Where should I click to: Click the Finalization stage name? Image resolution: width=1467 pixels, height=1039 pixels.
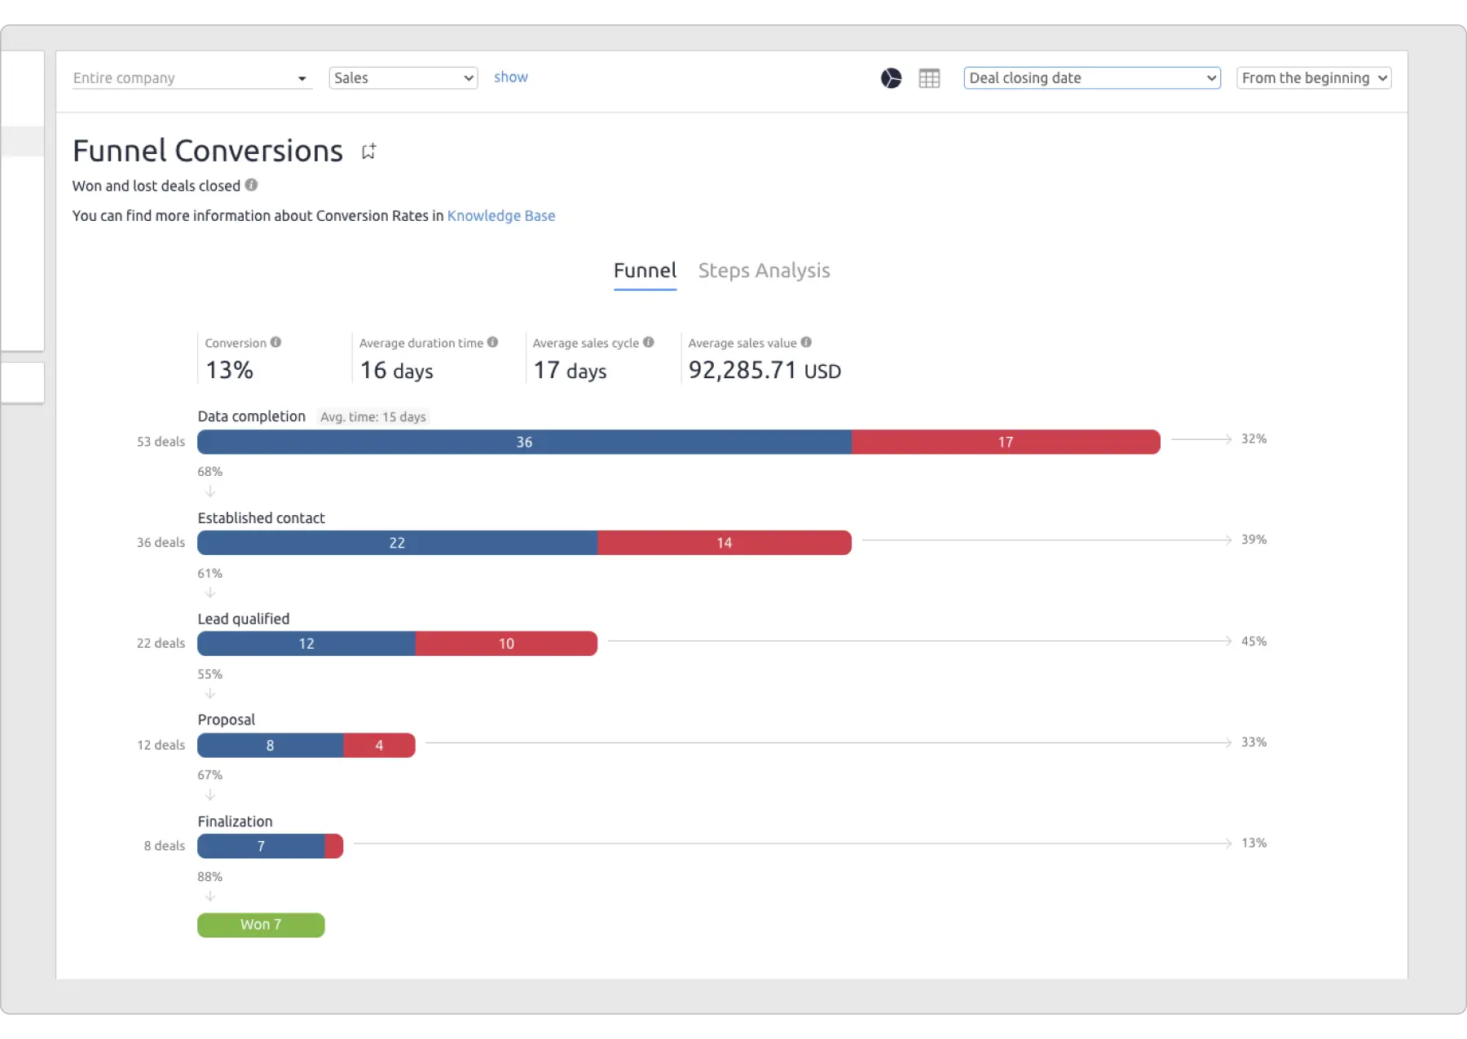pos(235,821)
